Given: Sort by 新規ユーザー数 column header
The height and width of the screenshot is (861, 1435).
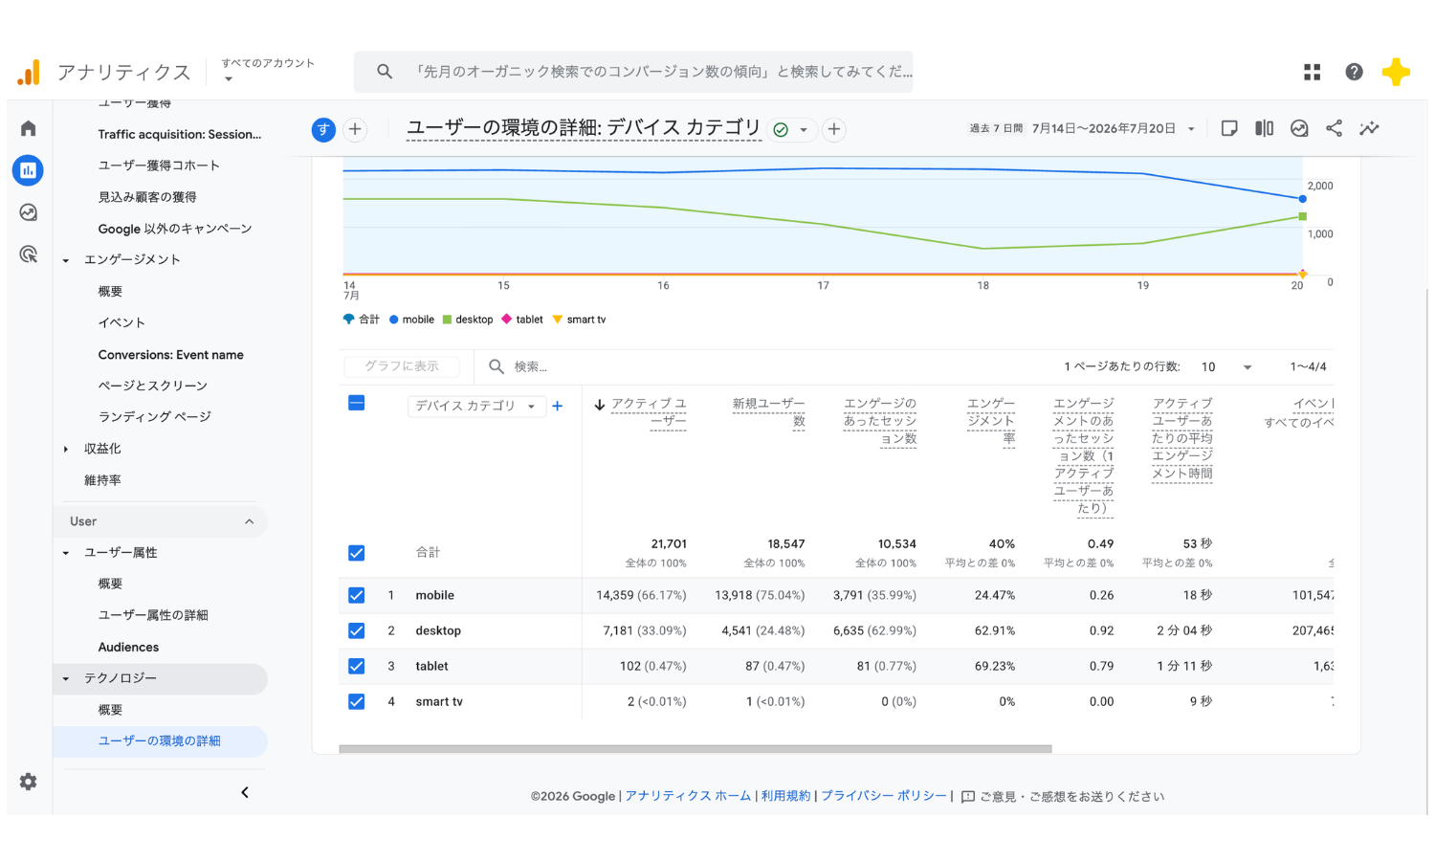Looking at the screenshot, I should 768,412.
